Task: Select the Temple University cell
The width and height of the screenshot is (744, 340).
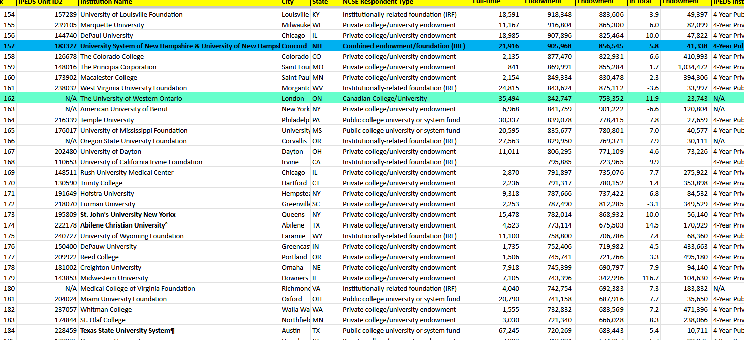Action: point(179,120)
